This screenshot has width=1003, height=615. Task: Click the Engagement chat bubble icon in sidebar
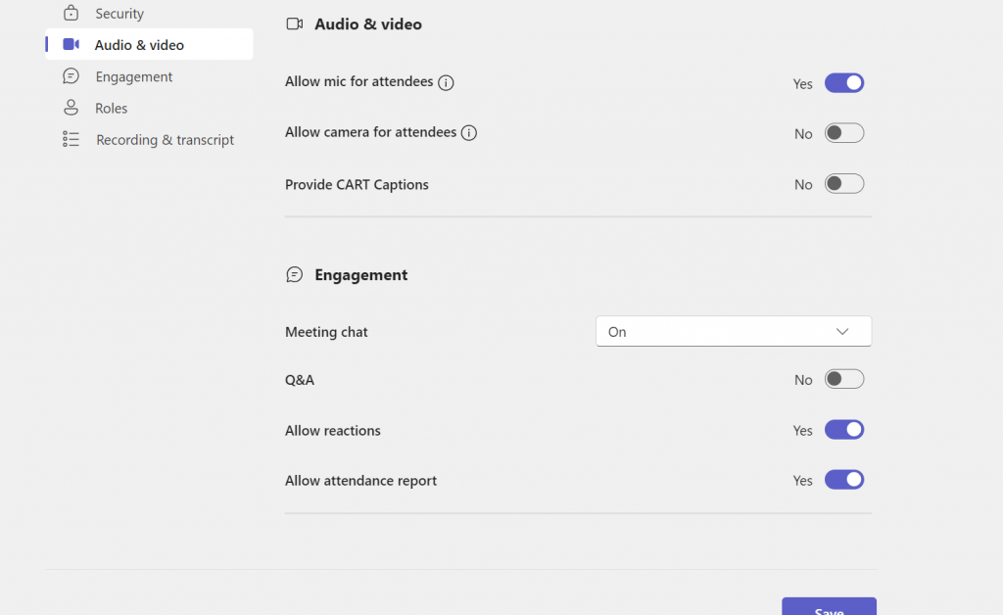[71, 76]
